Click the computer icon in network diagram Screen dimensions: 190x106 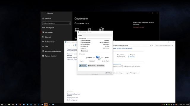tap(77, 29)
